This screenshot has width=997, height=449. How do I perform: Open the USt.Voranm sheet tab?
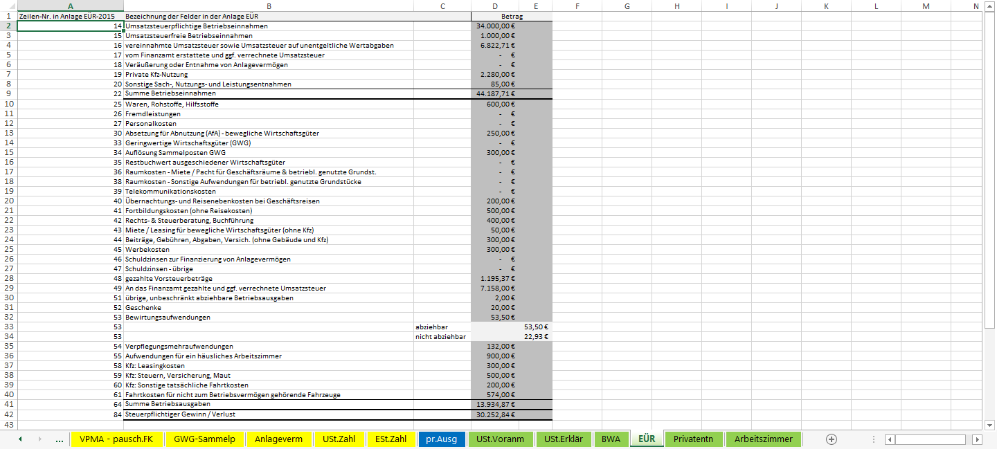[501, 439]
